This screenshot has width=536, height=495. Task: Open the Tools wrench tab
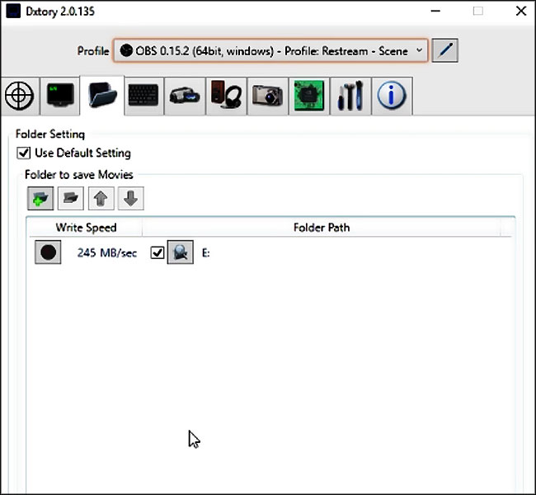(350, 96)
